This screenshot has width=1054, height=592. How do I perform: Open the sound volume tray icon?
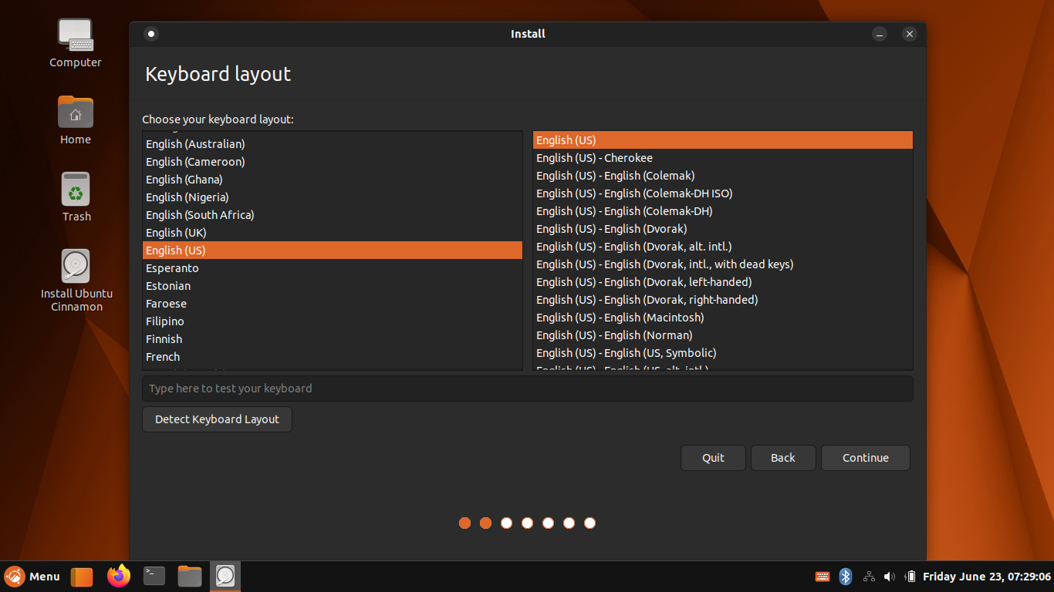tap(890, 577)
